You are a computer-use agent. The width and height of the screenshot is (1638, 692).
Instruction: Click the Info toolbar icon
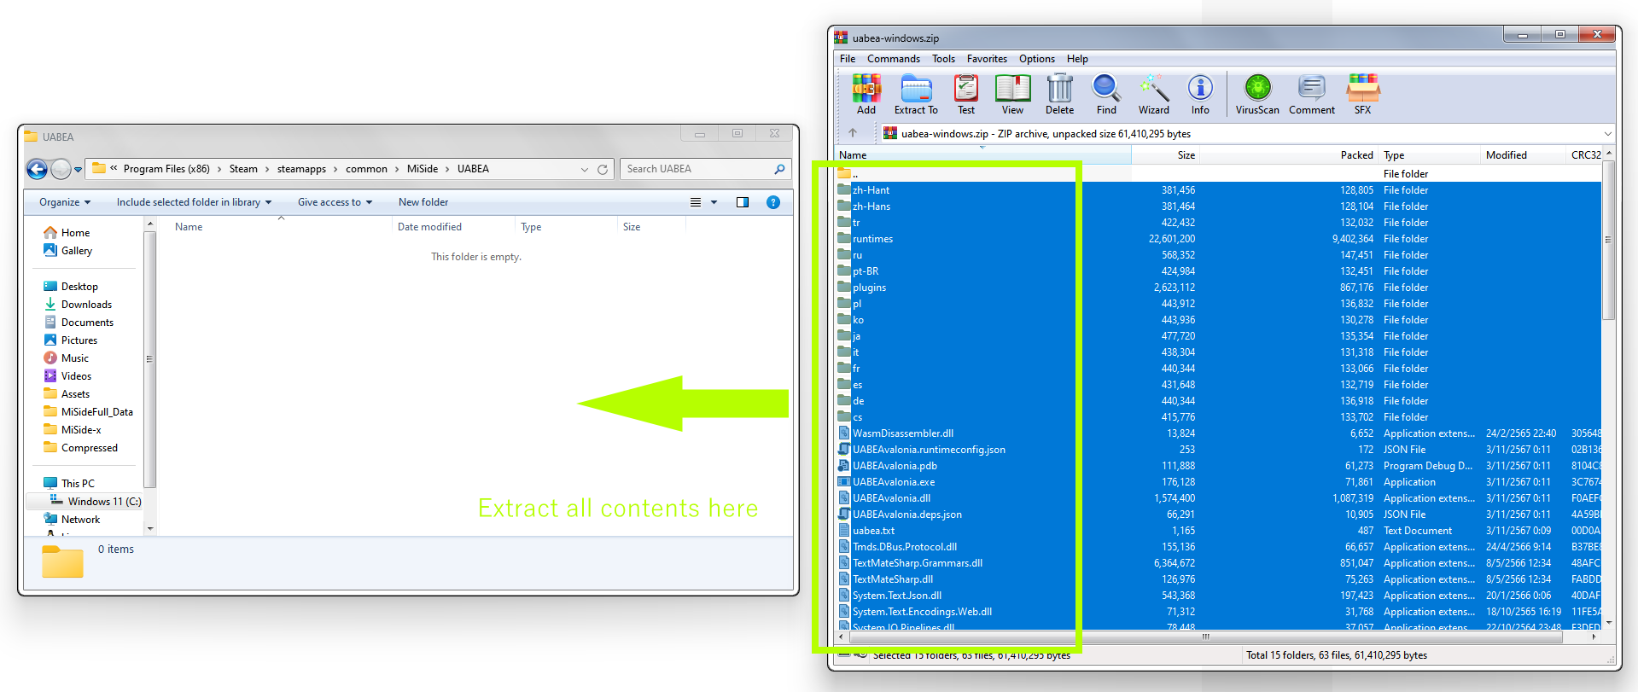[1200, 94]
